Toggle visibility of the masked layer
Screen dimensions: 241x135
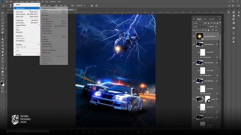(x=194, y=99)
